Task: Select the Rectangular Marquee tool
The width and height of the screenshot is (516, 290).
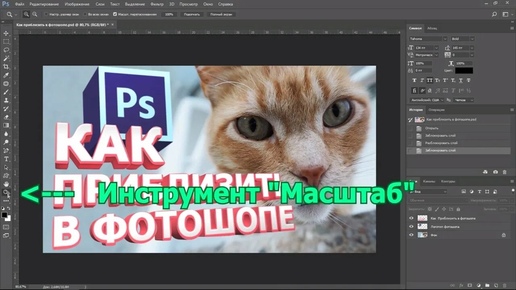Action: pos(6,41)
